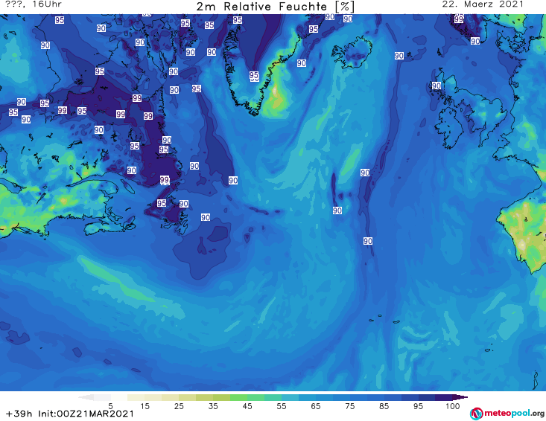Click legend value '85'
This screenshot has width=546, height=421.
click(384, 406)
